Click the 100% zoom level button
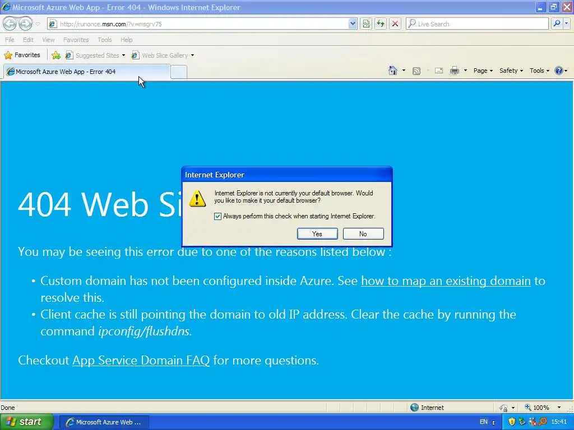 [537, 408]
